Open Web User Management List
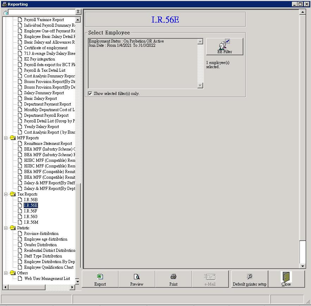 pyautogui.click(x=47, y=279)
